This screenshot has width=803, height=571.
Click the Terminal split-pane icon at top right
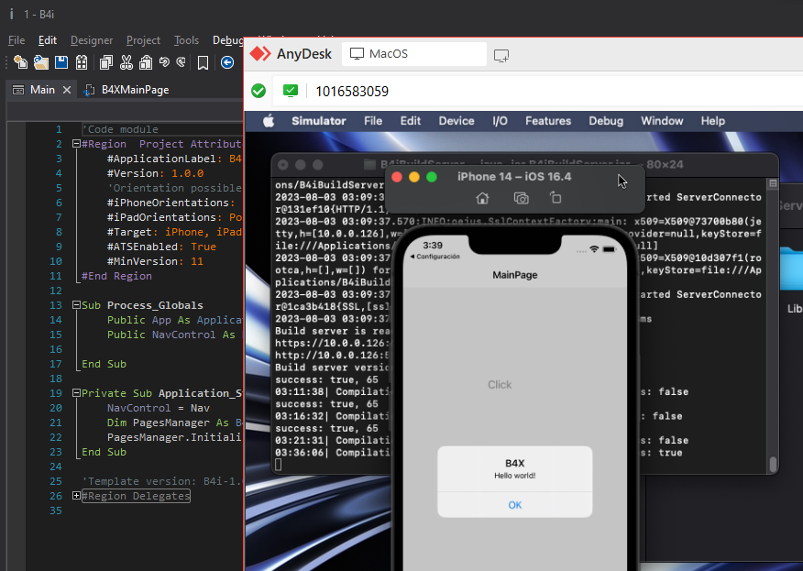[x=773, y=183]
